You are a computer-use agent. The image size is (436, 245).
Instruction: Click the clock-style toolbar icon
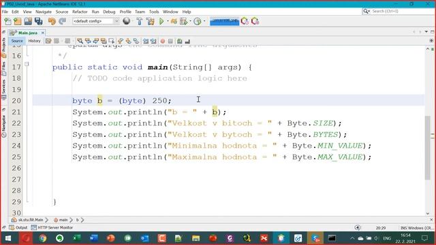[x=198, y=21]
